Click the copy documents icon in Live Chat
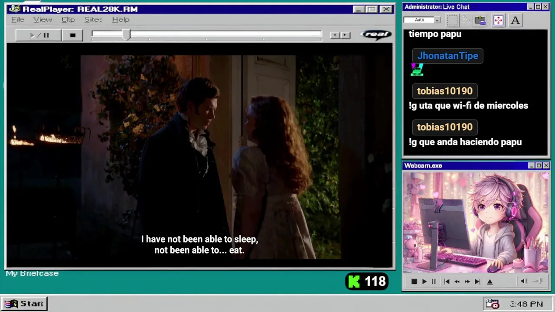Image resolution: width=555 pixels, height=312 pixels. tap(466, 20)
